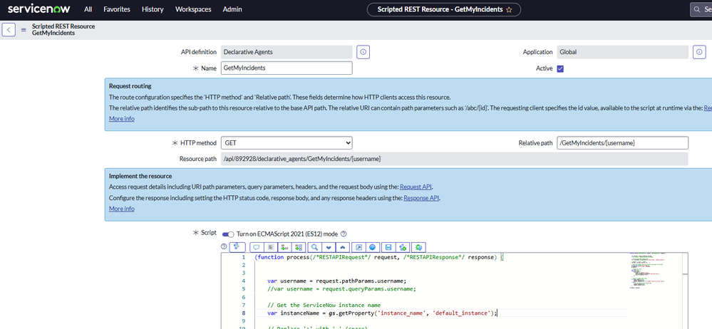Show info for Application Global reference
This screenshot has height=329, width=712.
pyautogui.click(x=699, y=52)
